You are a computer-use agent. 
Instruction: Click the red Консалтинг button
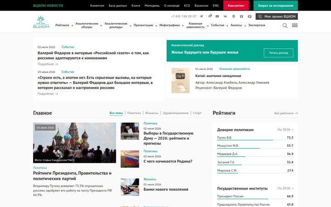236,6
